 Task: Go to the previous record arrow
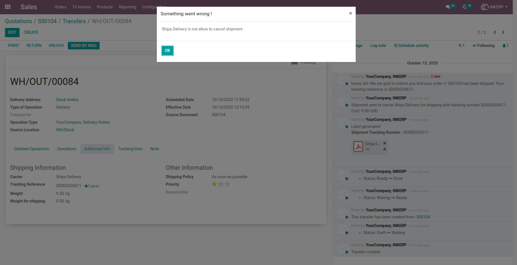pos(495,32)
